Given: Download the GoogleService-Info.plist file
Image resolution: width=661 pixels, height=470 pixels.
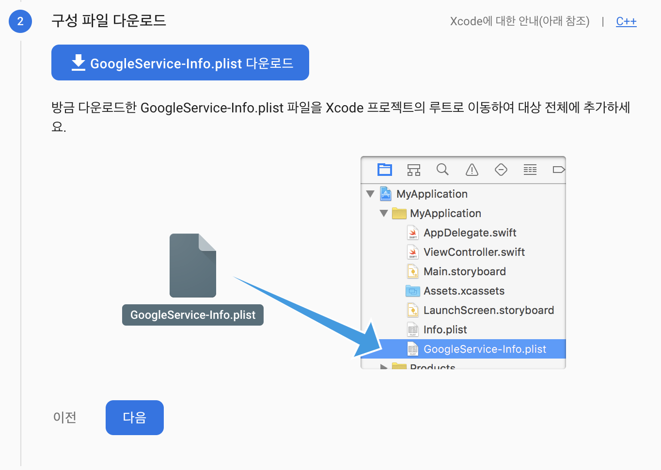Looking at the screenshot, I should [180, 63].
